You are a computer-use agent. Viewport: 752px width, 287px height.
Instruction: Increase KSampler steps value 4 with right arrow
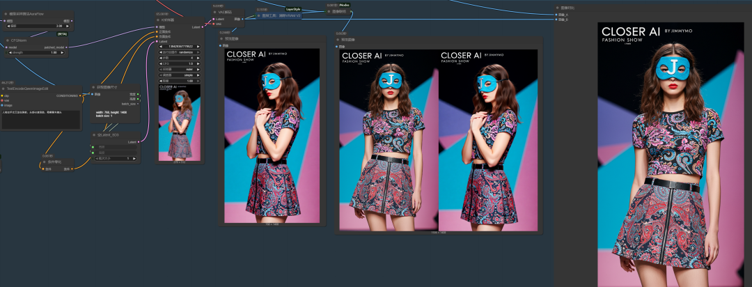(x=198, y=58)
